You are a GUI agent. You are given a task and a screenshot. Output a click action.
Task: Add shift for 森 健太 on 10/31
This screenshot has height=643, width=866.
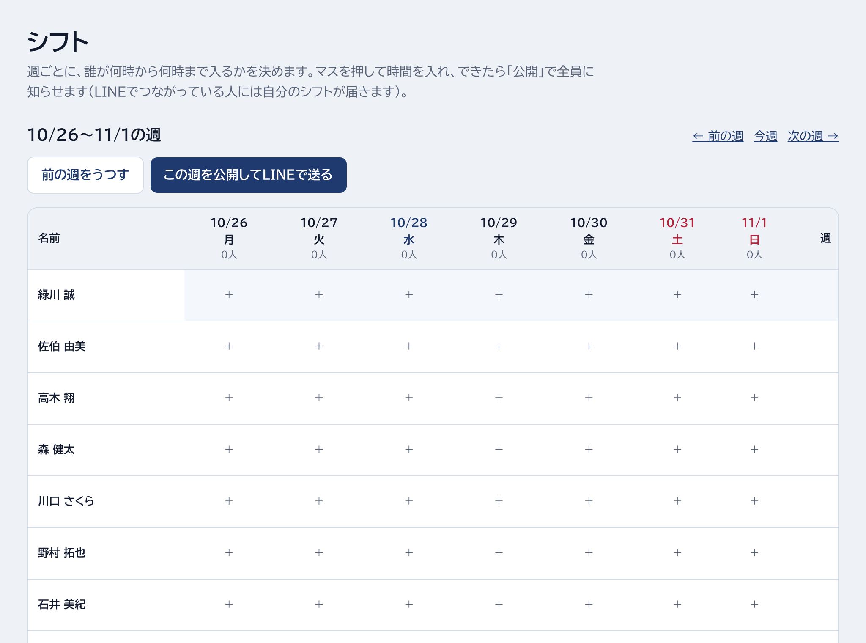[x=677, y=450]
